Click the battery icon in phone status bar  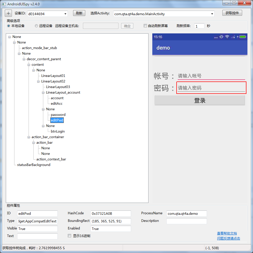click(242, 37)
